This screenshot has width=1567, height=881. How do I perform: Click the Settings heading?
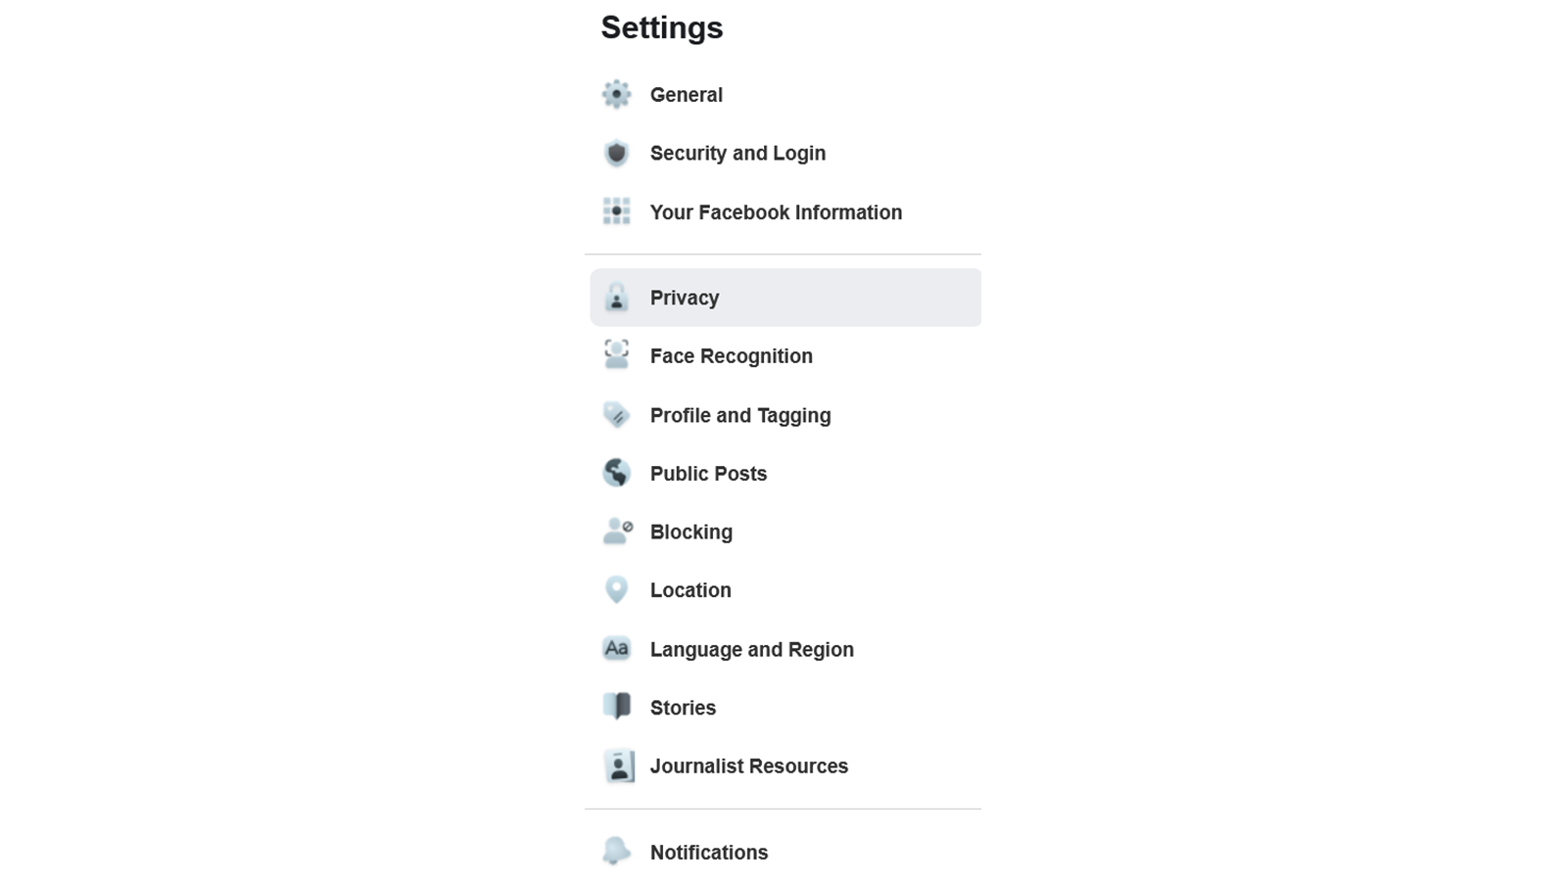(661, 27)
